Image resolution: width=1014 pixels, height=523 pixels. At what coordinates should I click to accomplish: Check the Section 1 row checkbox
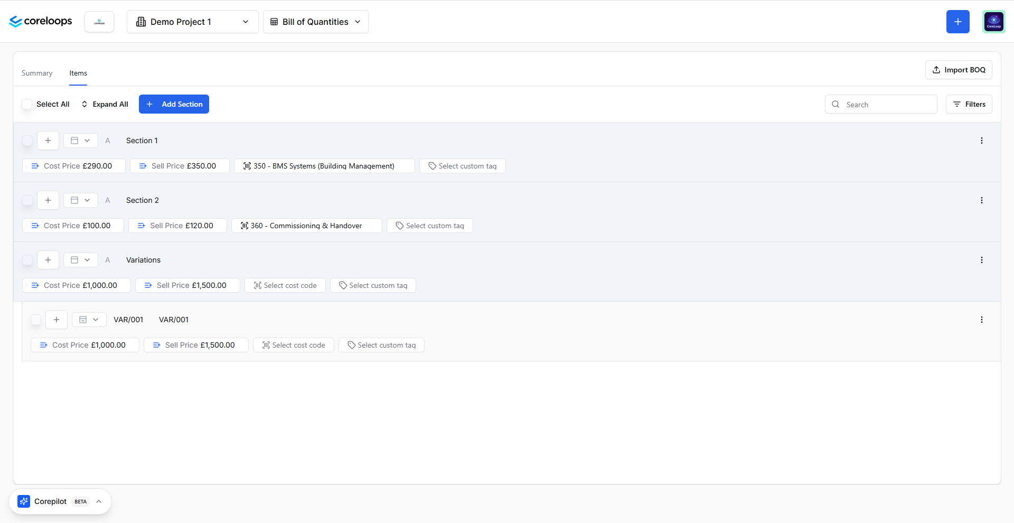27,141
